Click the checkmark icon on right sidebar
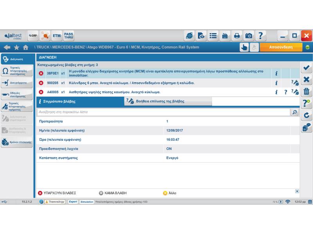The height and width of the screenshot is (234, 313). tap(307, 68)
